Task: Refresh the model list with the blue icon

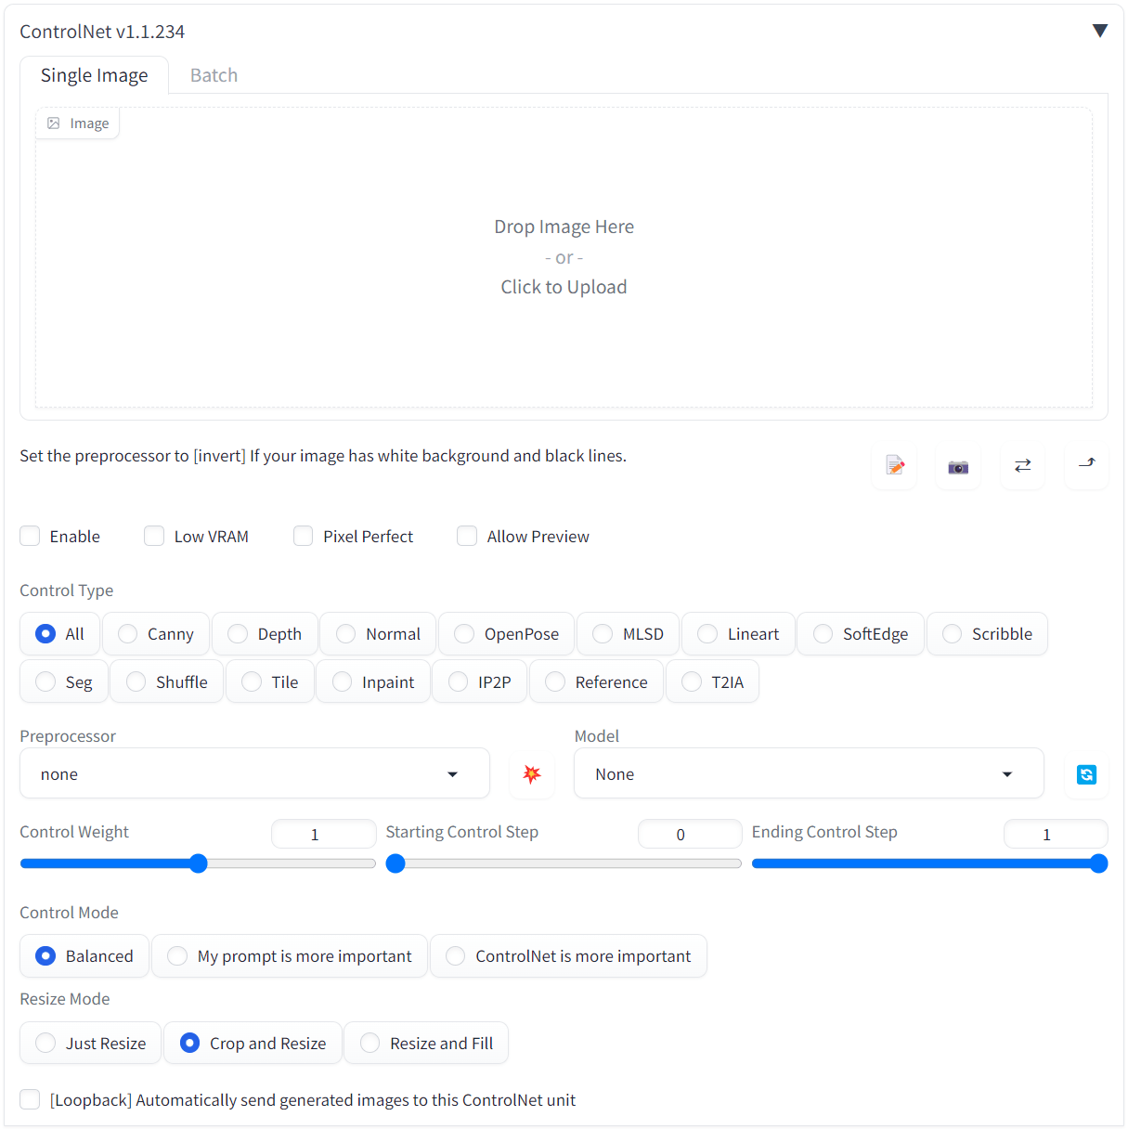Action: click(1086, 774)
